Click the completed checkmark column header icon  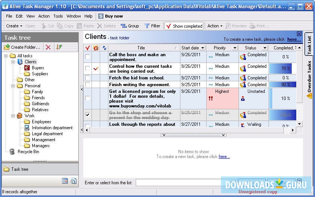88,48
